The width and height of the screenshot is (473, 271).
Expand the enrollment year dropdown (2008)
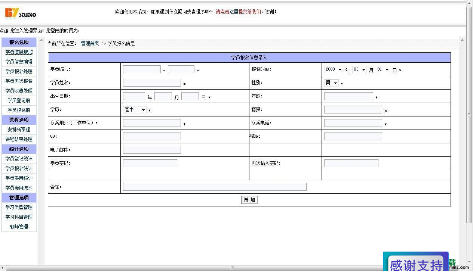(334, 69)
